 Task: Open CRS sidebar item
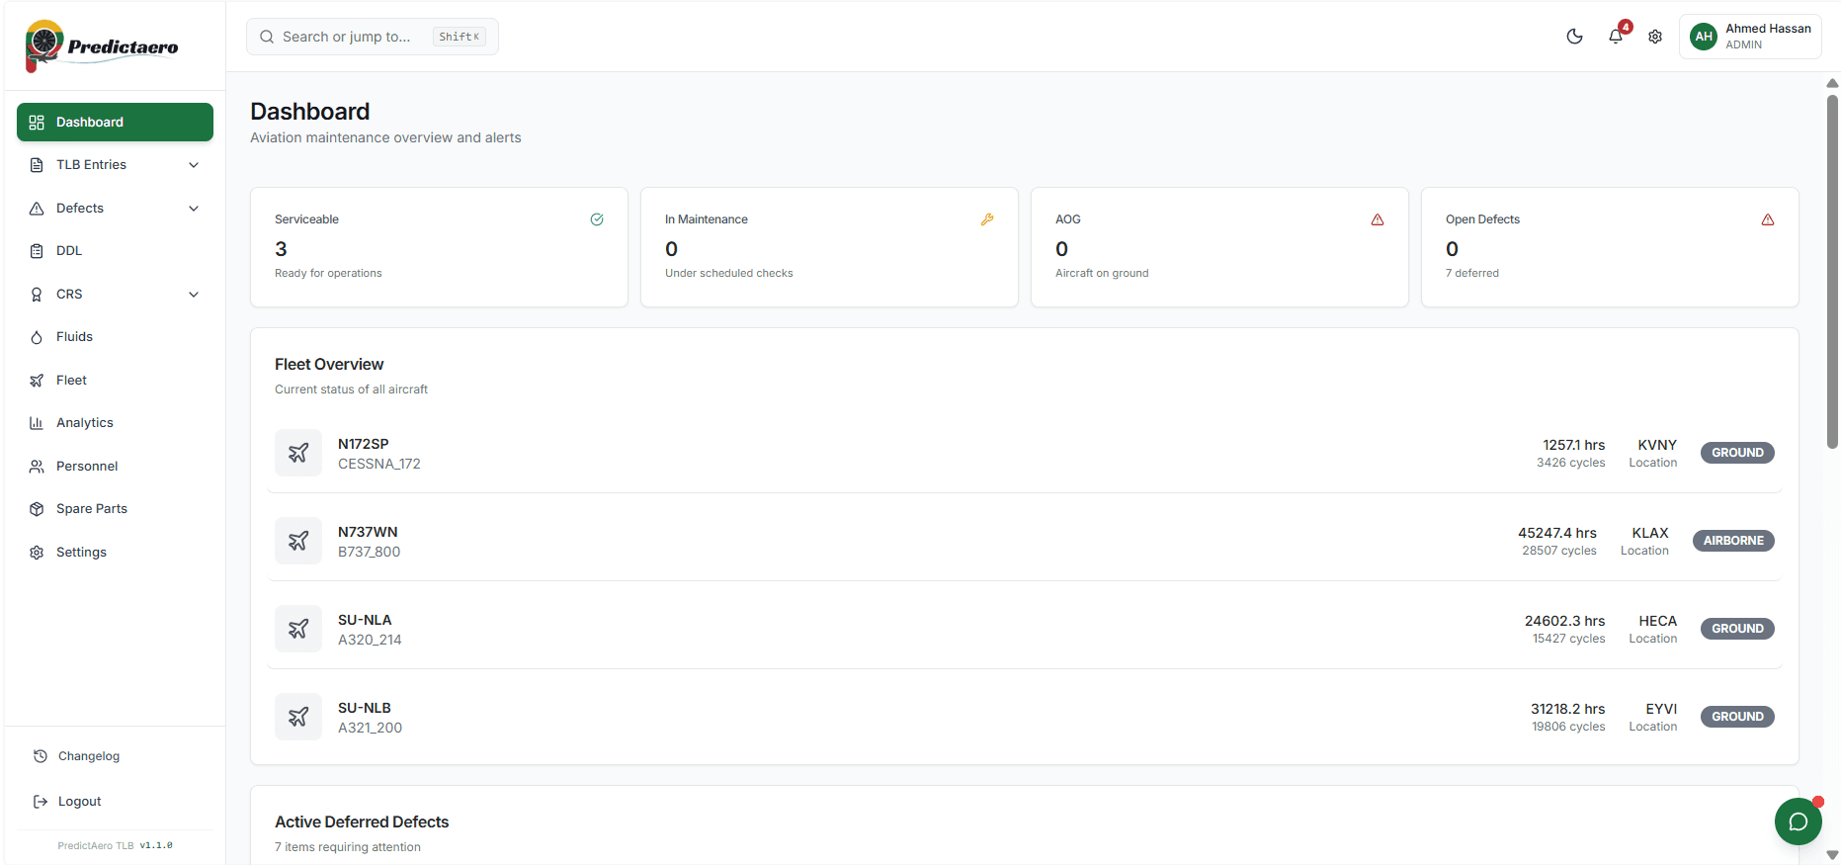(115, 294)
